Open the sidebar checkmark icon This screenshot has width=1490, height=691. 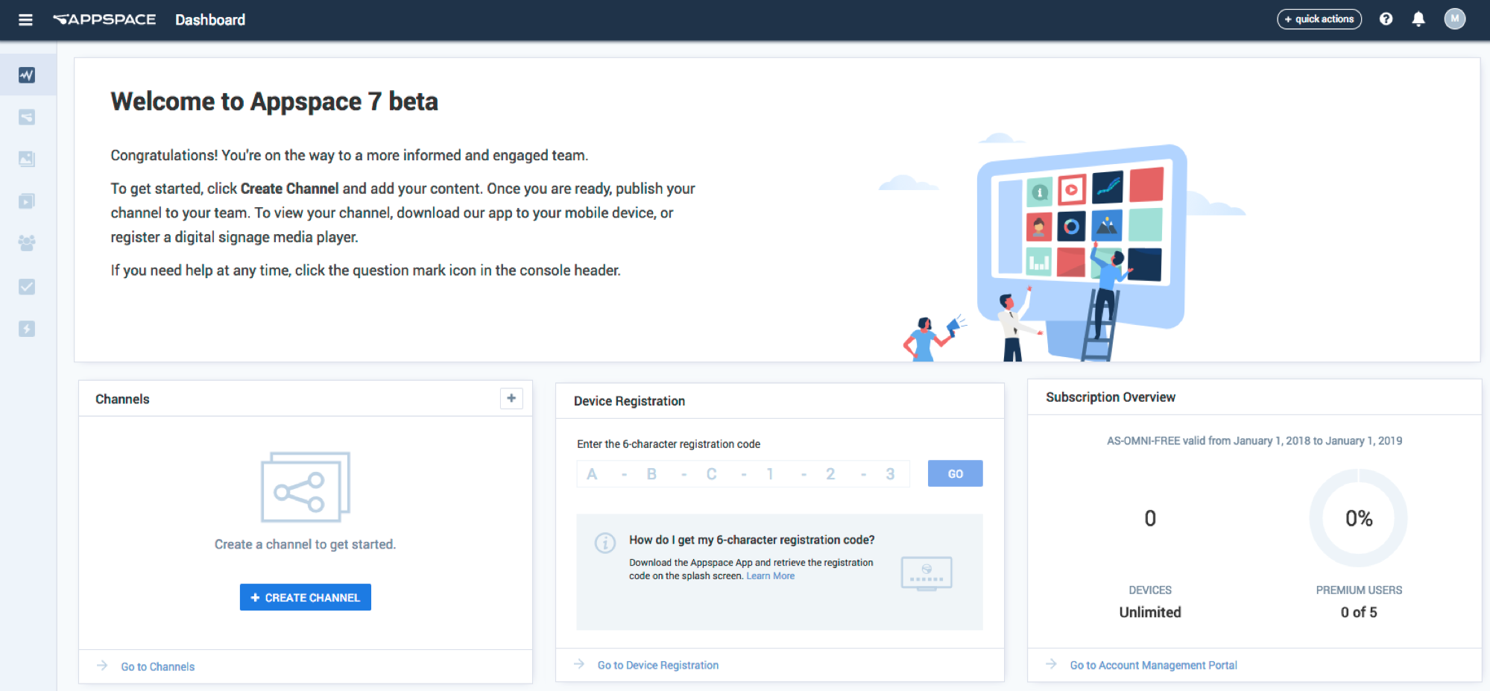[27, 287]
